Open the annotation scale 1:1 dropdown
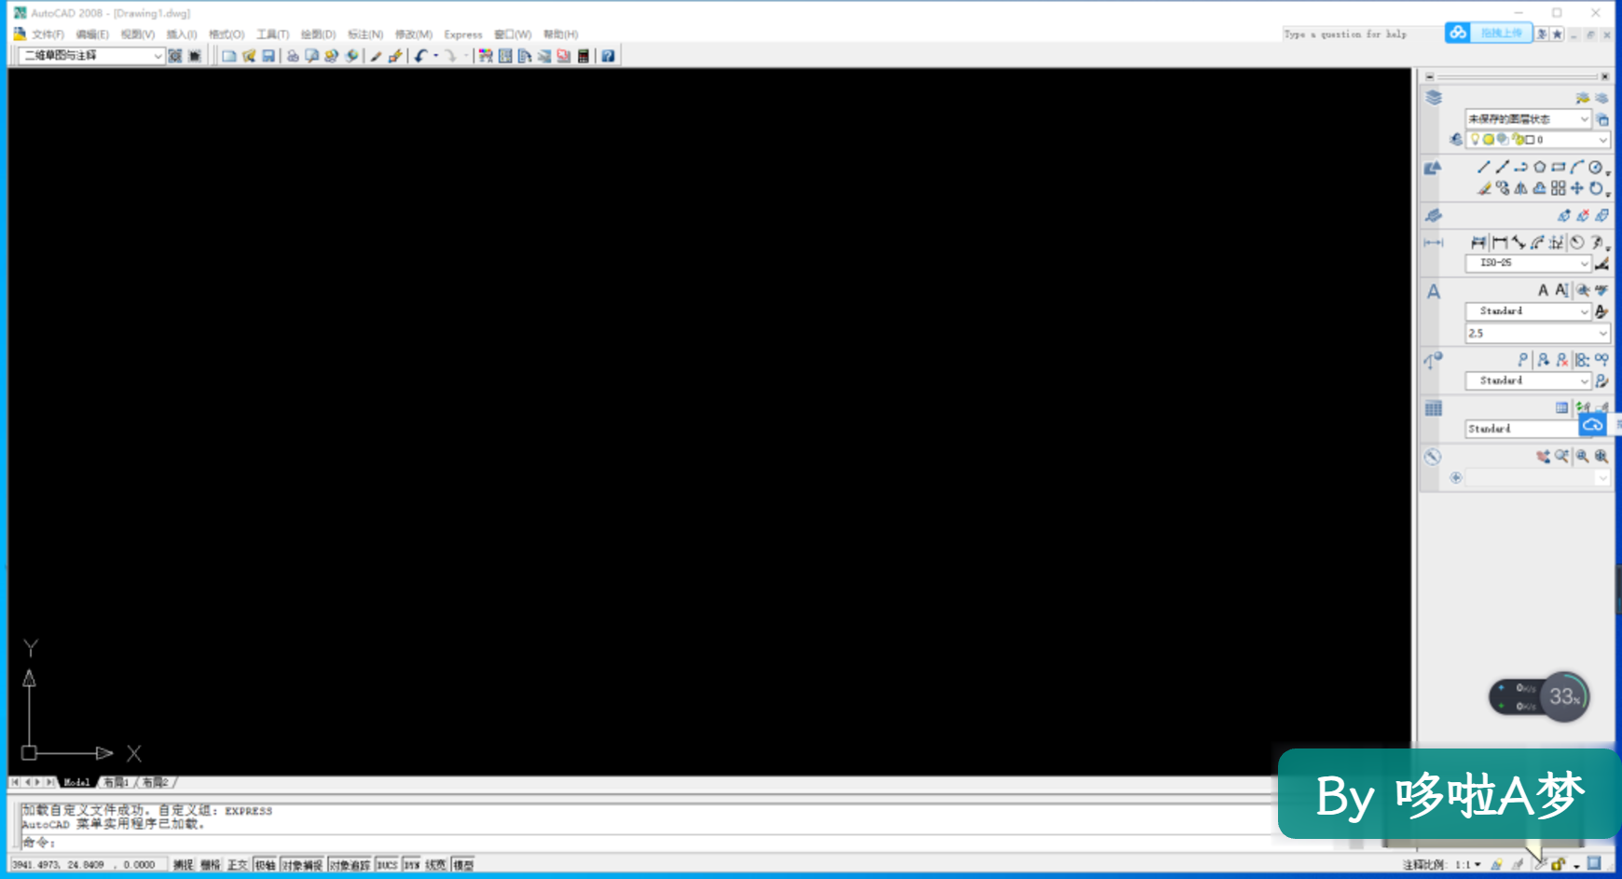Screen dimensions: 1622x879 1468,865
